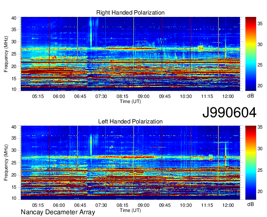Click the "Left Handed Polarization" plot title
The image size is (267, 217).
pos(130,121)
